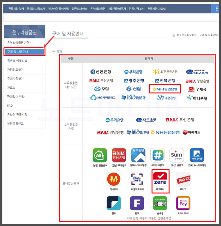
Task: Click the 온누리상품권 breadcrumb link
Action: coord(189,35)
